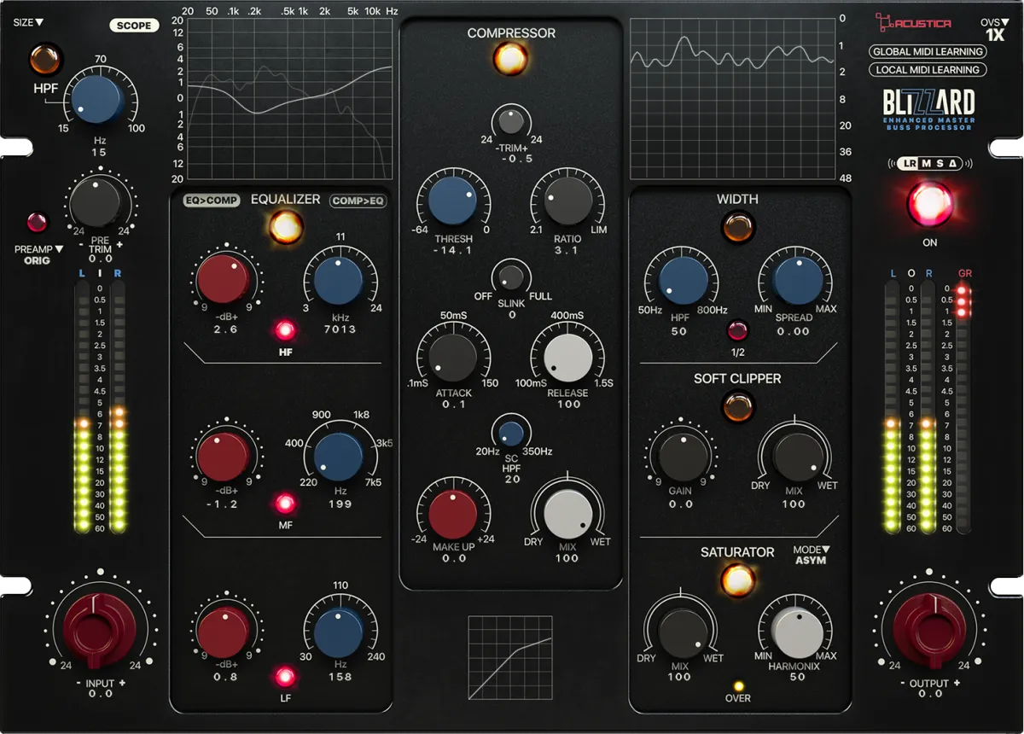Click the HF frequency value 7013
This screenshot has height=734, width=1024.
click(339, 329)
